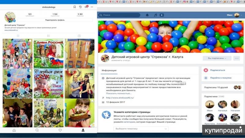
Task: Go to Instagram home icon
Action: click(x=14, y=130)
